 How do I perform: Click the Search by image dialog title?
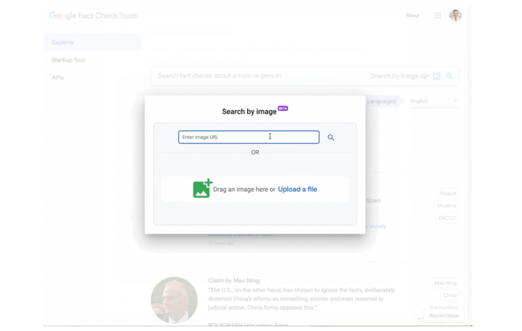[249, 111]
